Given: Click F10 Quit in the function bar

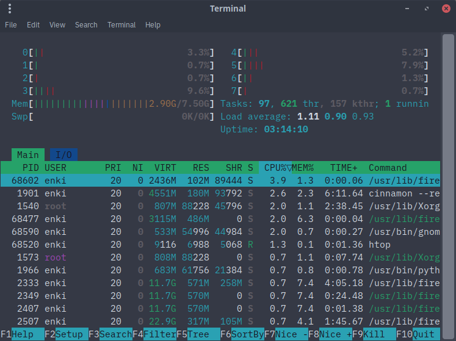Looking at the screenshot, I should coord(418,334).
